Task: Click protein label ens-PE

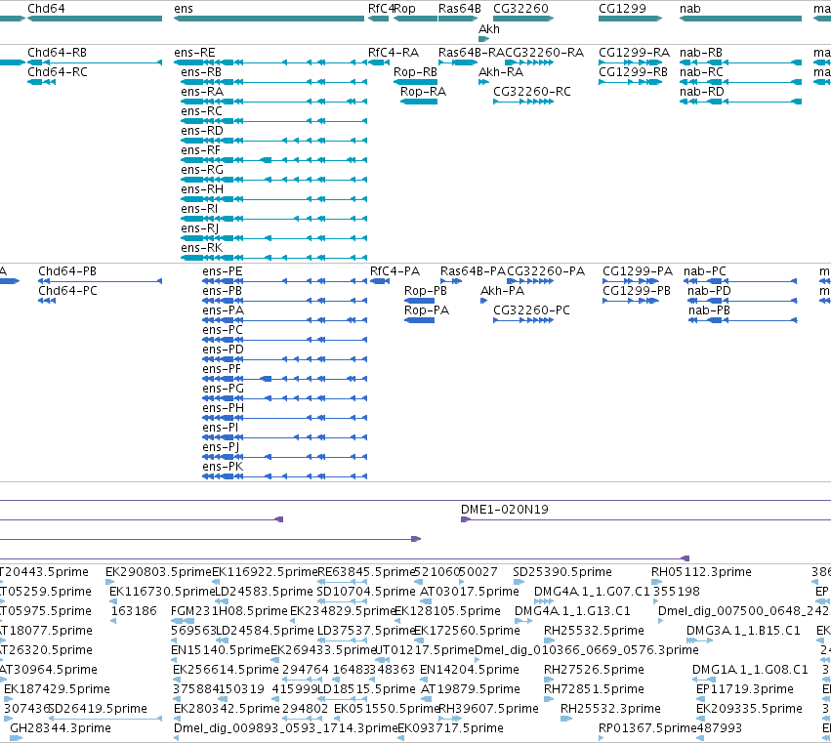Action: [223, 271]
